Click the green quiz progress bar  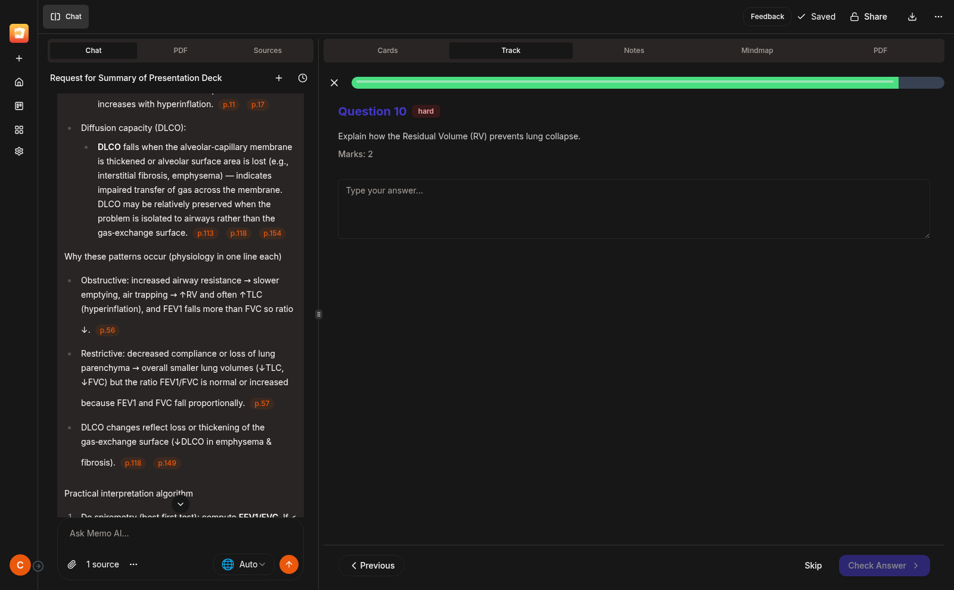pos(624,83)
